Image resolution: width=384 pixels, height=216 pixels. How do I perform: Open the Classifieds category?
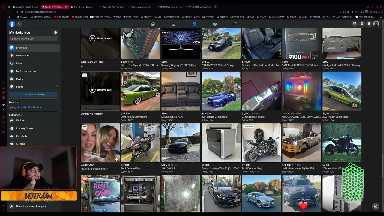(34, 136)
